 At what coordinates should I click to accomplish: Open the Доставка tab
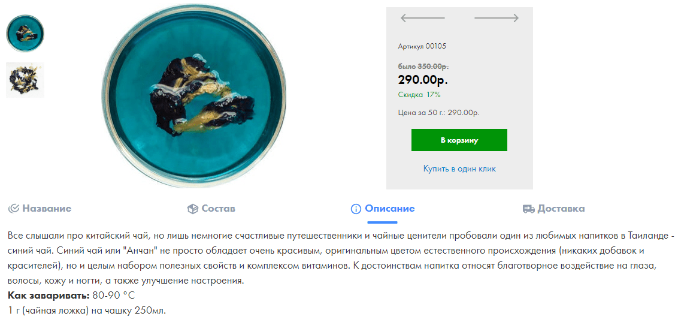554,209
